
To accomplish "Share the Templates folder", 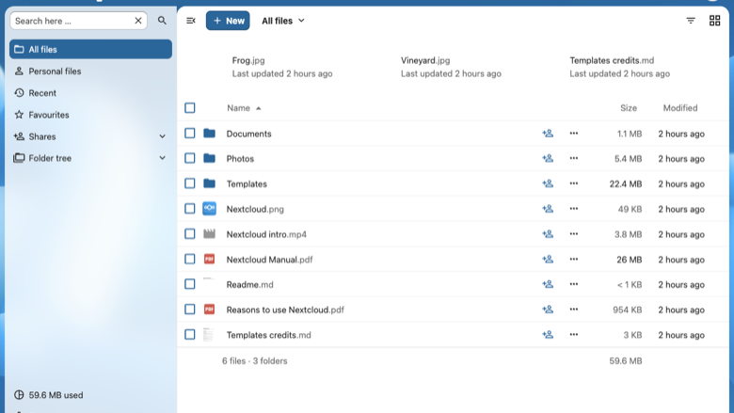I will pyautogui.click(x=548, y=183).
